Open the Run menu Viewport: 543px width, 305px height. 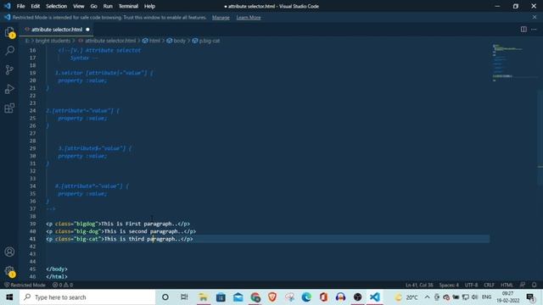[x=108, y=6]
